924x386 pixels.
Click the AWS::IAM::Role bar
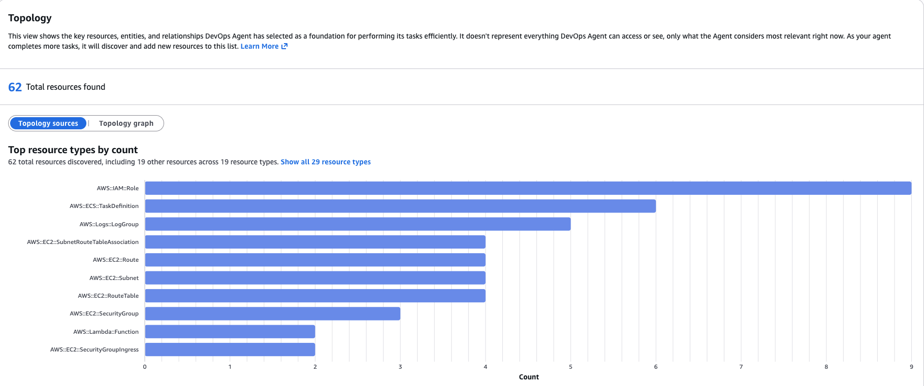(x=528, y=188)
